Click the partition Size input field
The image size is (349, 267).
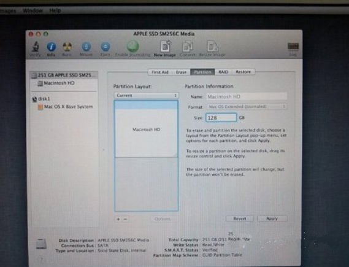click(221, 118)
